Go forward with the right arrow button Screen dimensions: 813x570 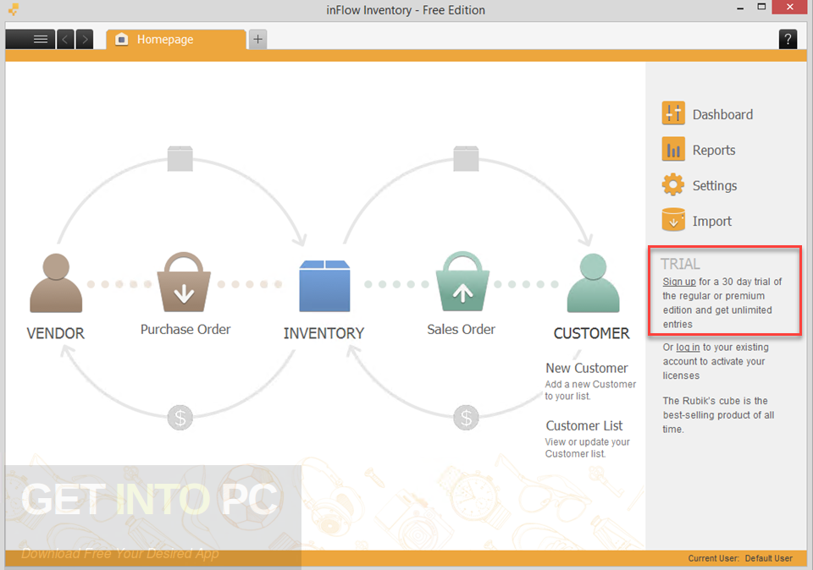(x=85, y=40)
